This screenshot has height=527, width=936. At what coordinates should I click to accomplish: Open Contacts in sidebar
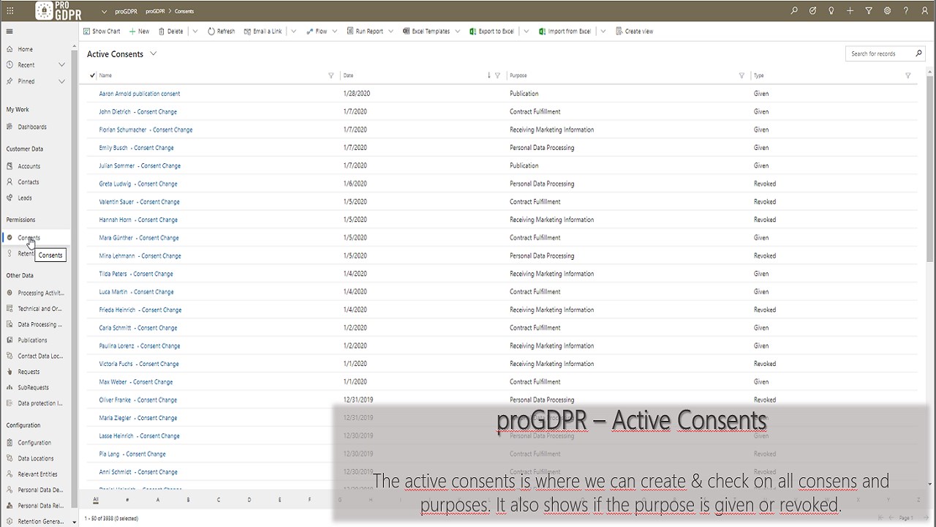coord(29,182)
